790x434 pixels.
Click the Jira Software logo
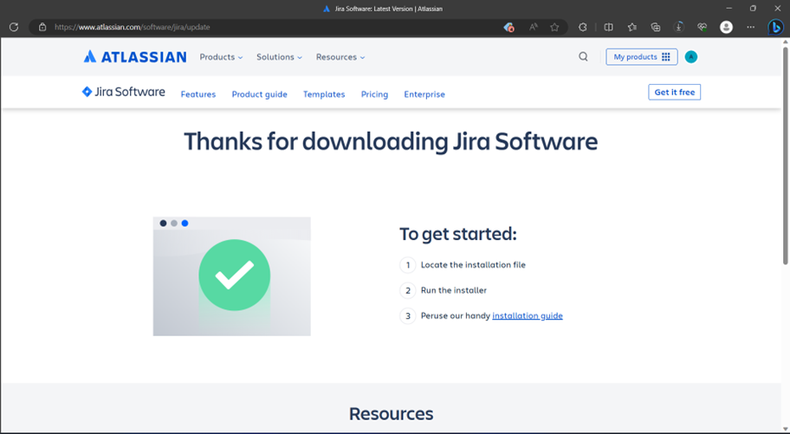(123, 92)
